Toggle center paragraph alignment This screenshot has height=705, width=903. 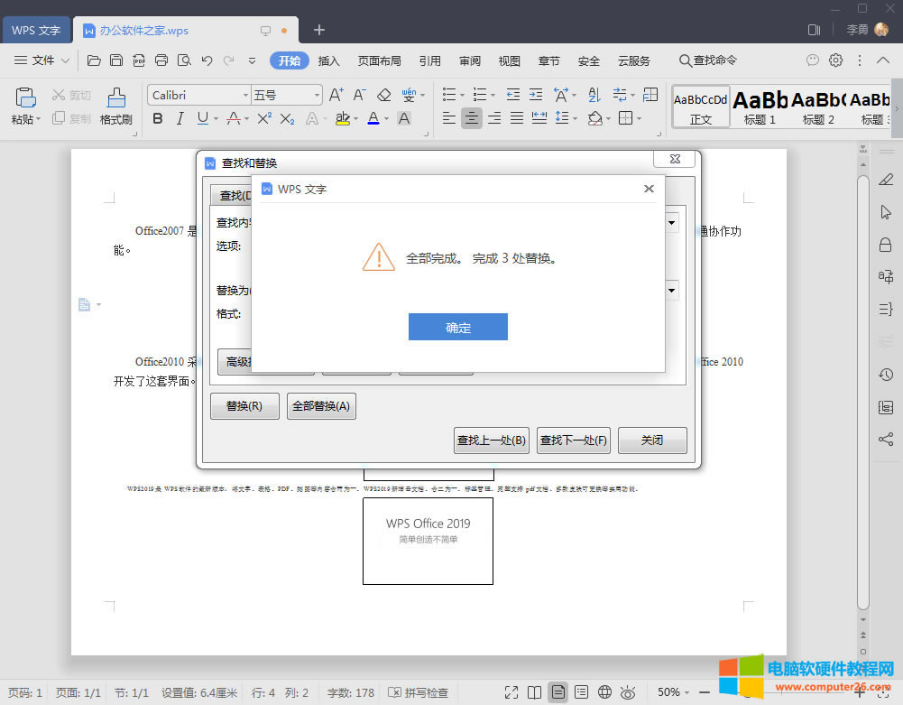click(x=471, y=118)
